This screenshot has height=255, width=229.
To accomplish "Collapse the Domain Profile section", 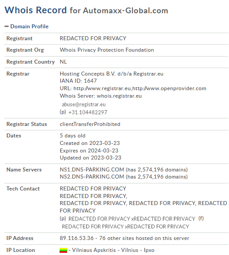I will (x=30, y=27).
